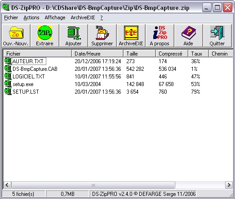235x199 pixels.
Task: Click the size value 142 848
Action: tap(135, 84)
